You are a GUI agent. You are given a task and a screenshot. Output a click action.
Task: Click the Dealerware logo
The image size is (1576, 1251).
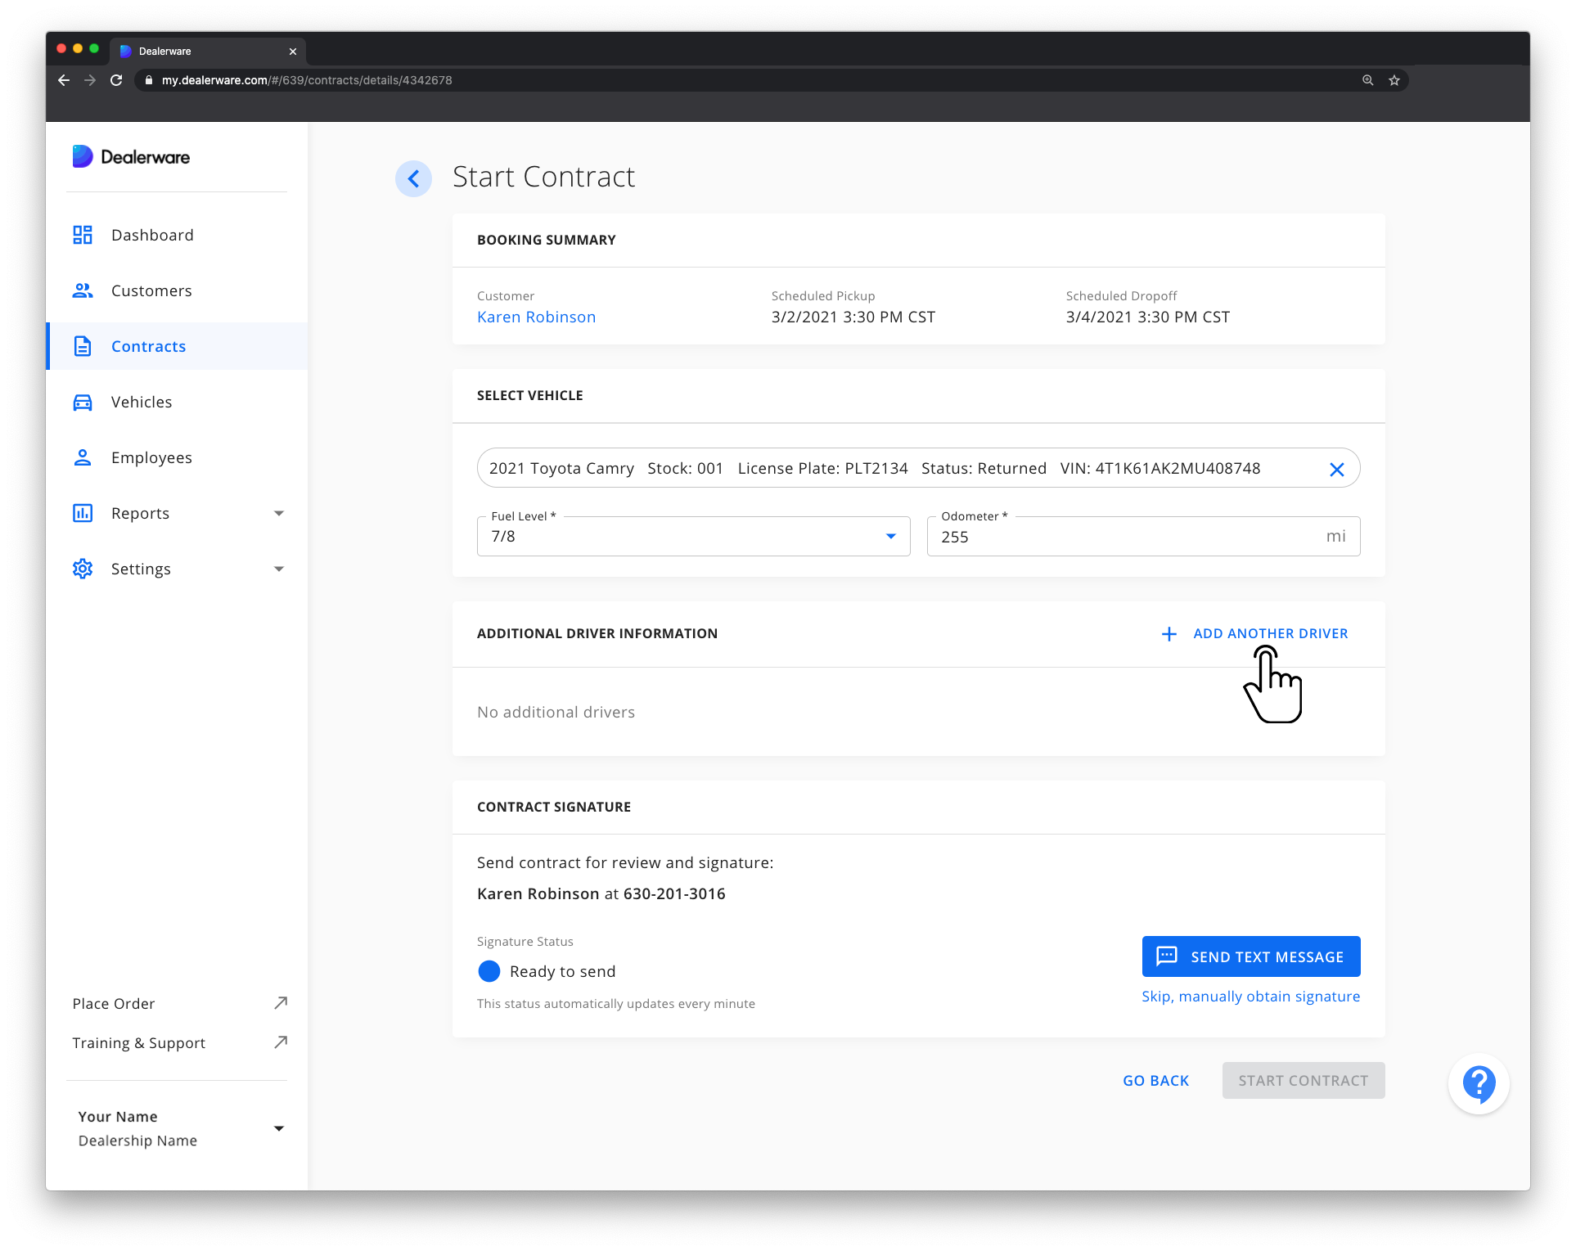[x=131, y=156]
